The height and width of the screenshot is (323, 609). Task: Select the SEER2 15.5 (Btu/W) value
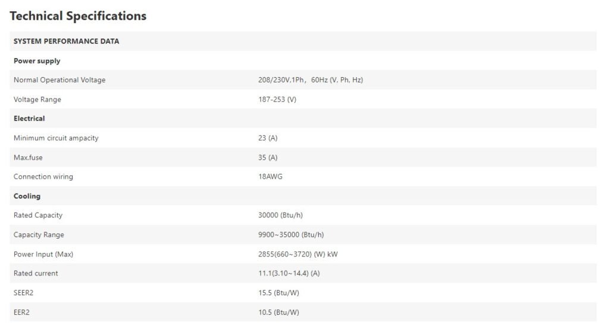tap(279, 293)
